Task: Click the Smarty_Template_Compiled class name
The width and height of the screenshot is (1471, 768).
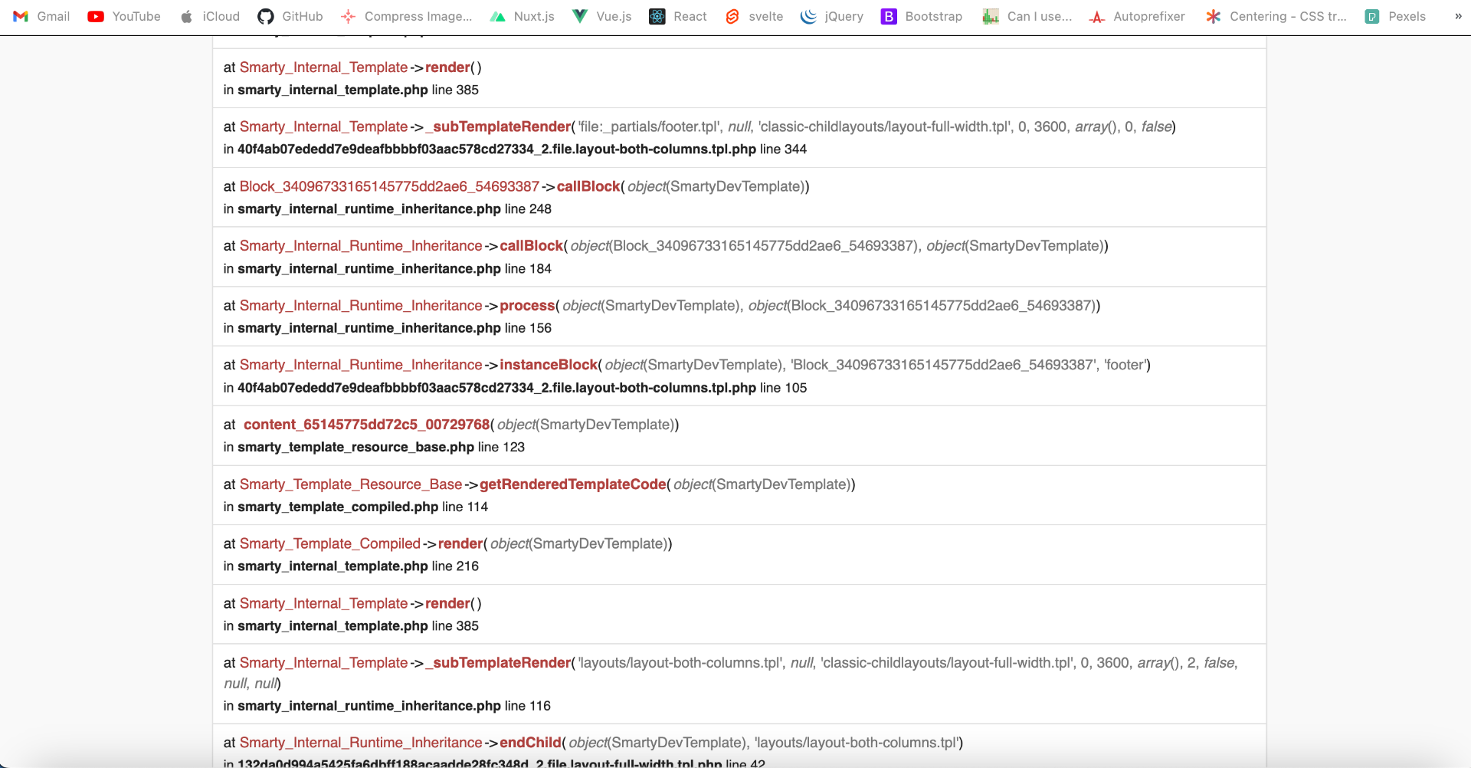Action: (x=330, y=543)
